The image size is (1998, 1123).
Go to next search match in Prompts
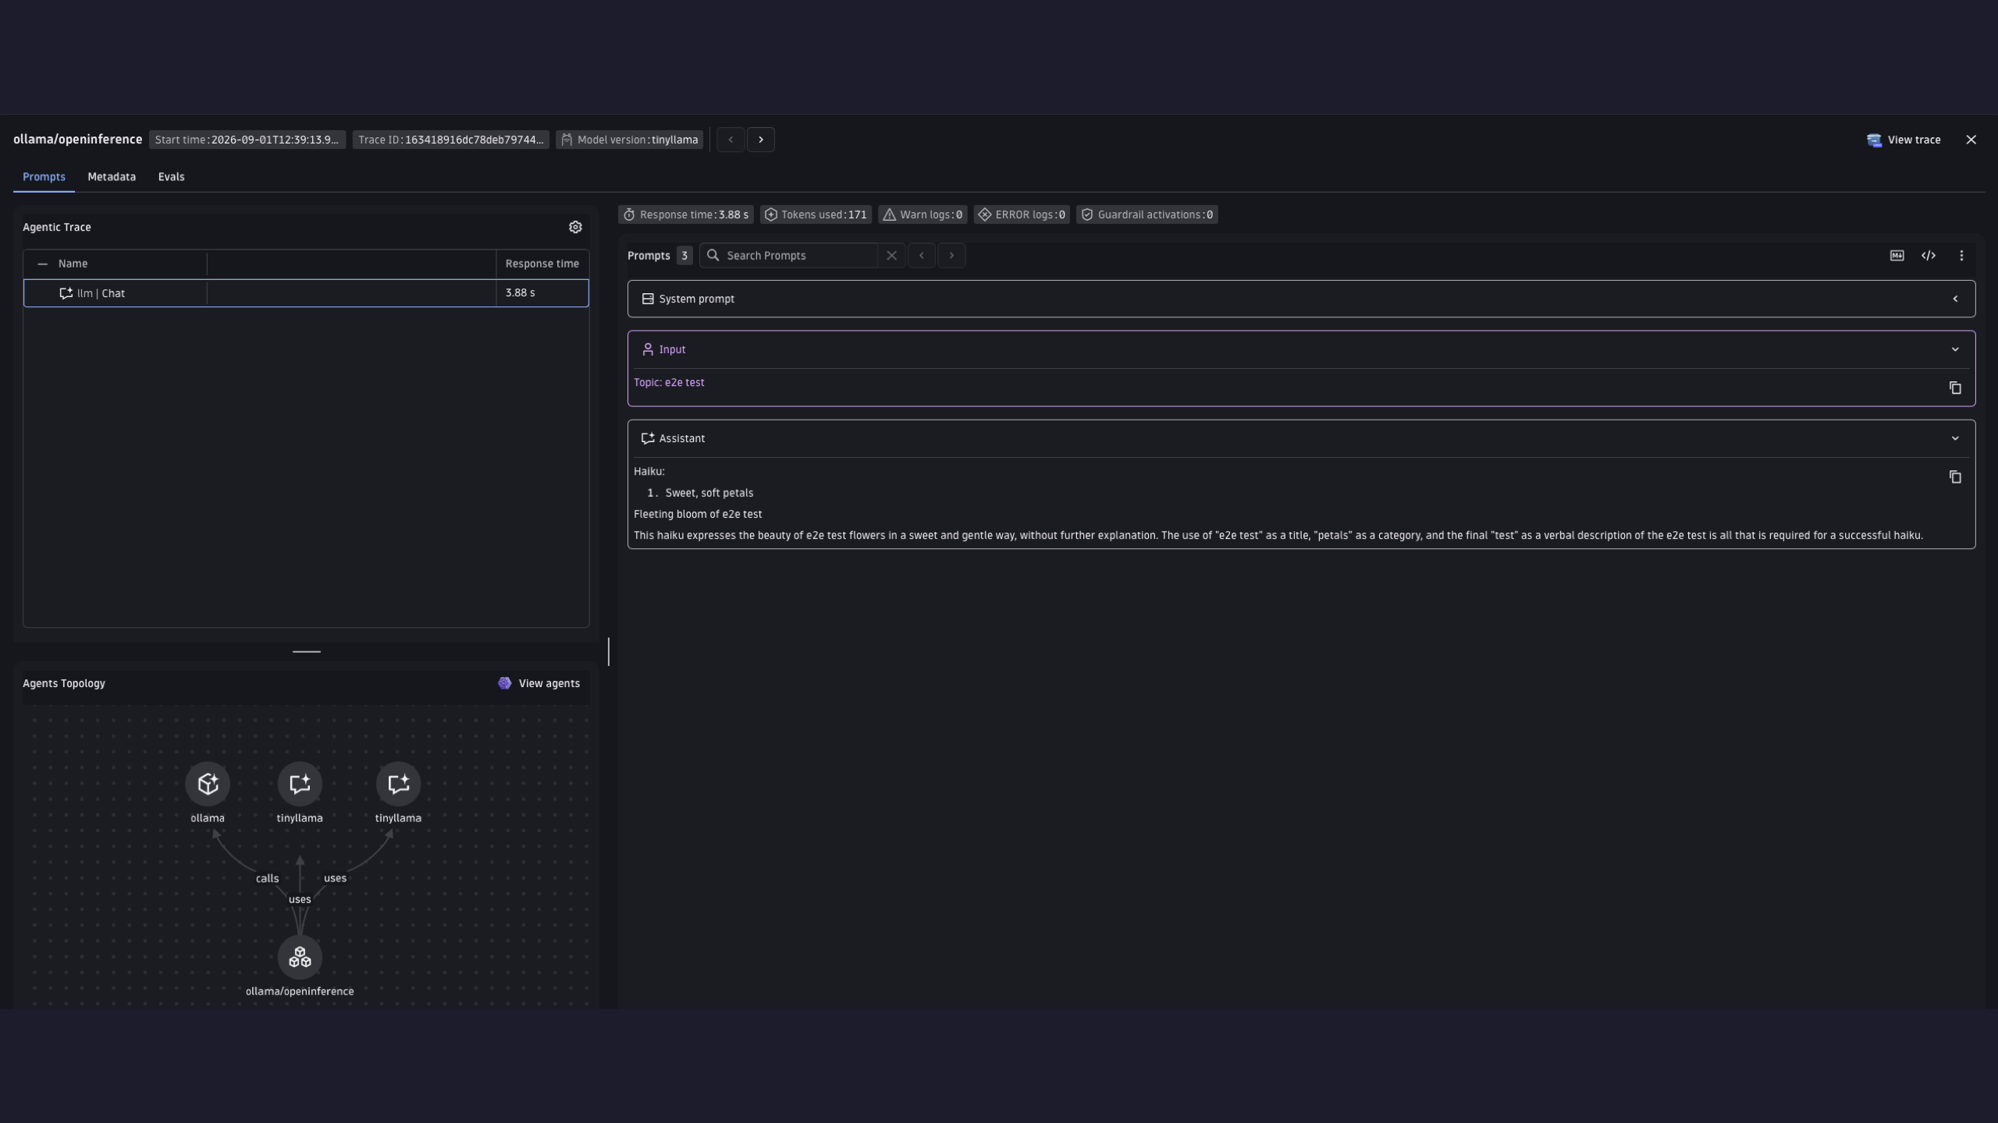coord(951,256)
